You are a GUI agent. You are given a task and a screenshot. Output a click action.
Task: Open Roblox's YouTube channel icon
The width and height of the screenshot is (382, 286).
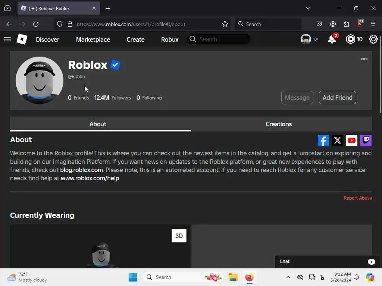(x=351, y=140)
